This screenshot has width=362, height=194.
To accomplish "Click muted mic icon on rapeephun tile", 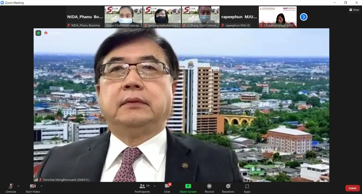I will 223,25.
